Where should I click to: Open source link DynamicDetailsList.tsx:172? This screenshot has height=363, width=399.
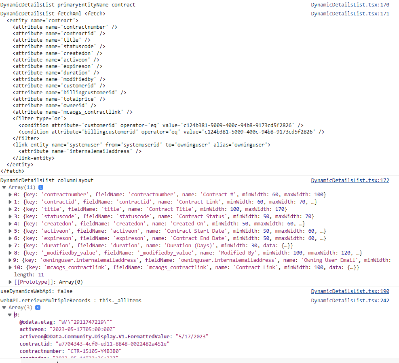350,180
